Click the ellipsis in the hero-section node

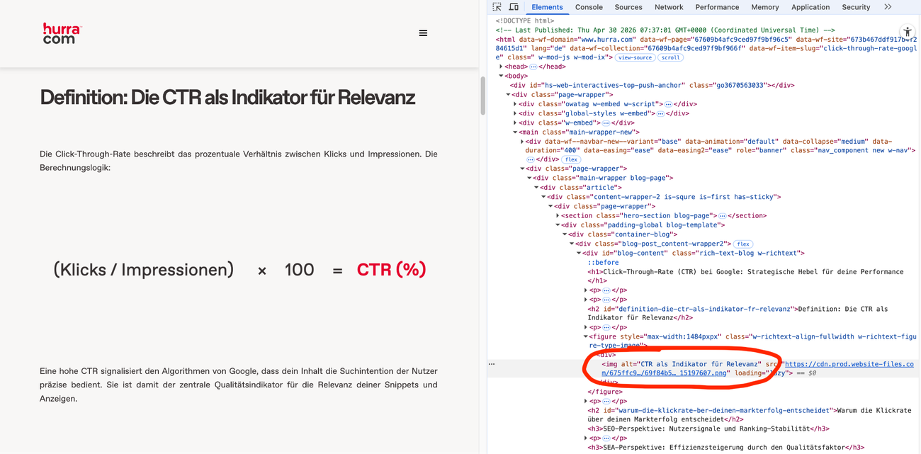[x=722, y=215]
